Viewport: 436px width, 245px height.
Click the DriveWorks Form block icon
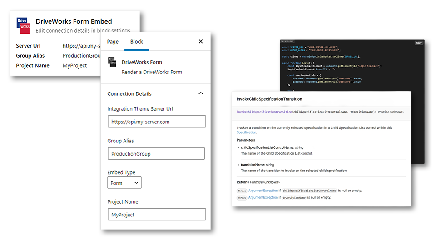(111, 62)
